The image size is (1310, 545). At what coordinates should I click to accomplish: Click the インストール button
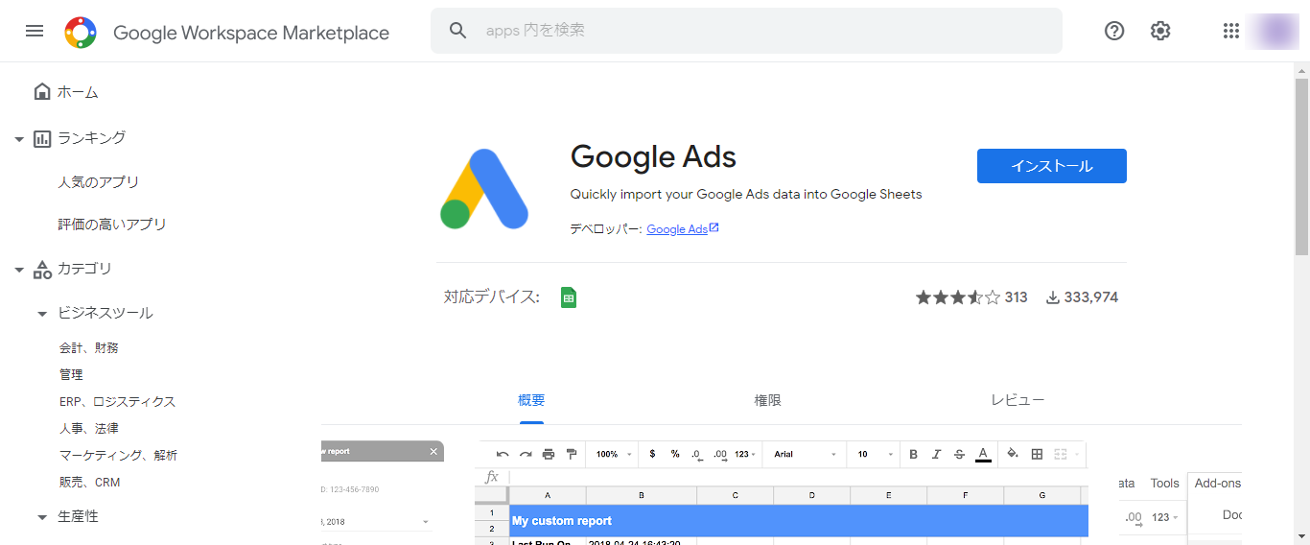(x=1052, y=166)
